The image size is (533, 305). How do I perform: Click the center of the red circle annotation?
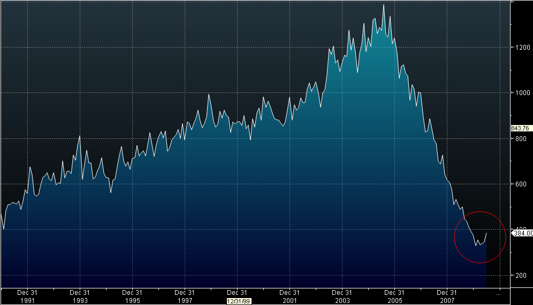point(480,237)
